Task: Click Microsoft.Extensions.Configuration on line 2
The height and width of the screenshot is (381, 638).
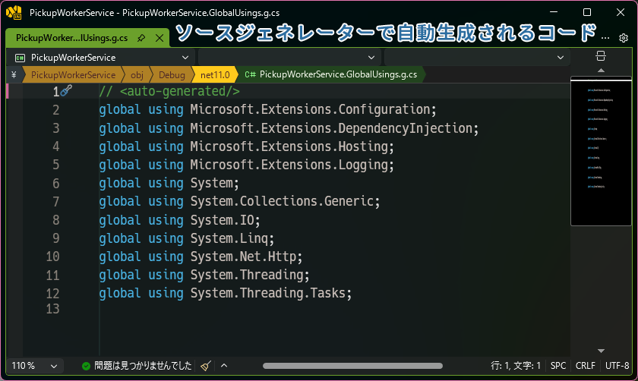Action: tap(311, 109)
